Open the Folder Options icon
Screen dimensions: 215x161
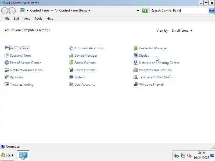pos(71,63)
